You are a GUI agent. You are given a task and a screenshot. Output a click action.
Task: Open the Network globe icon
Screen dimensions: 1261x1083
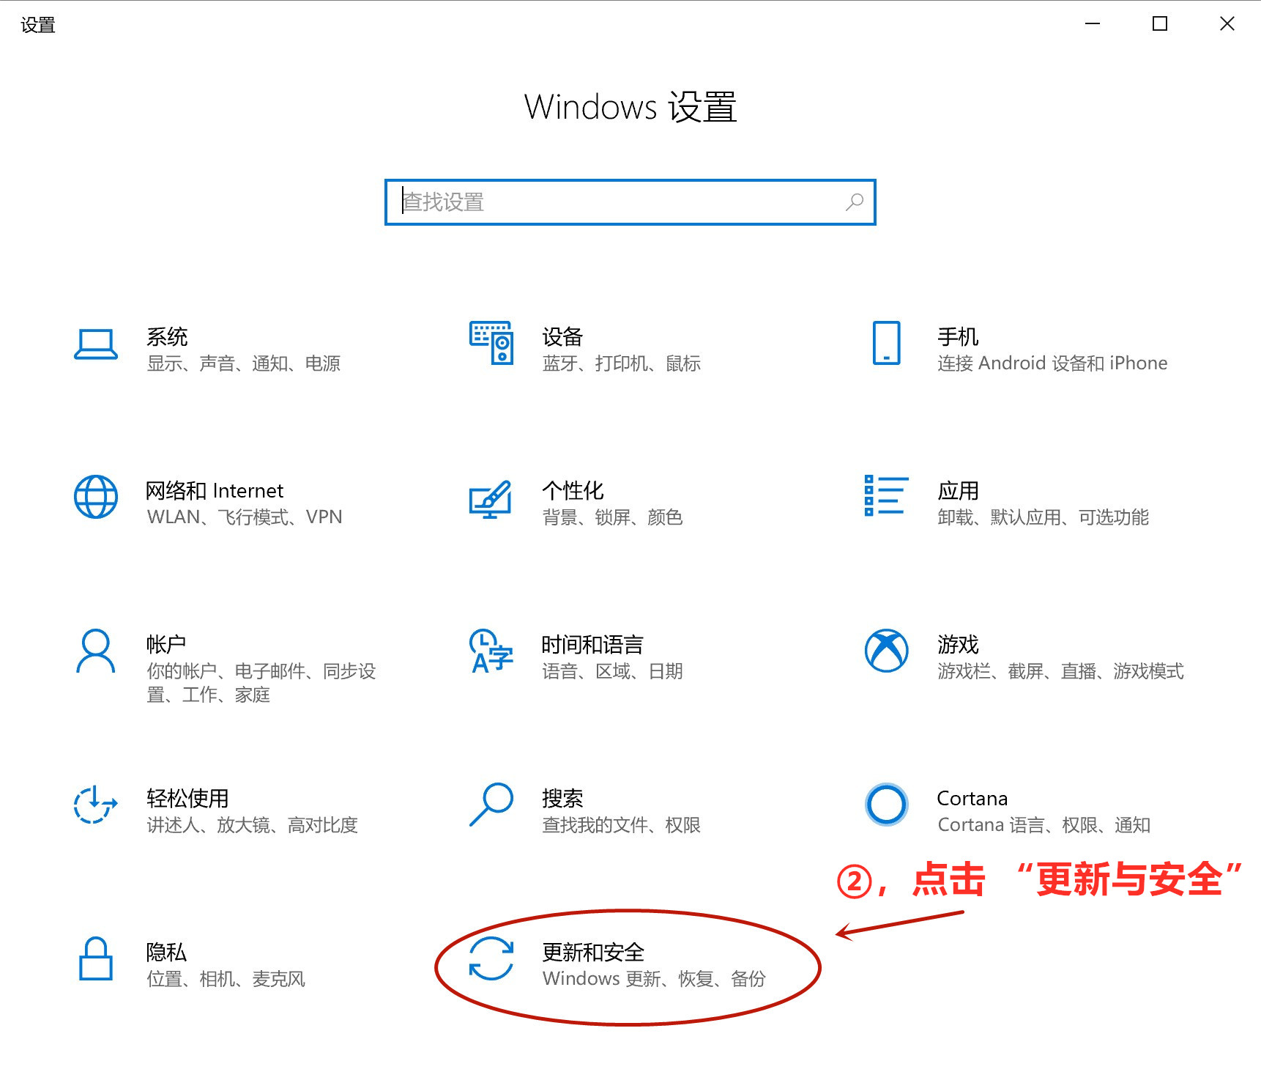click(x=96, y=497)
